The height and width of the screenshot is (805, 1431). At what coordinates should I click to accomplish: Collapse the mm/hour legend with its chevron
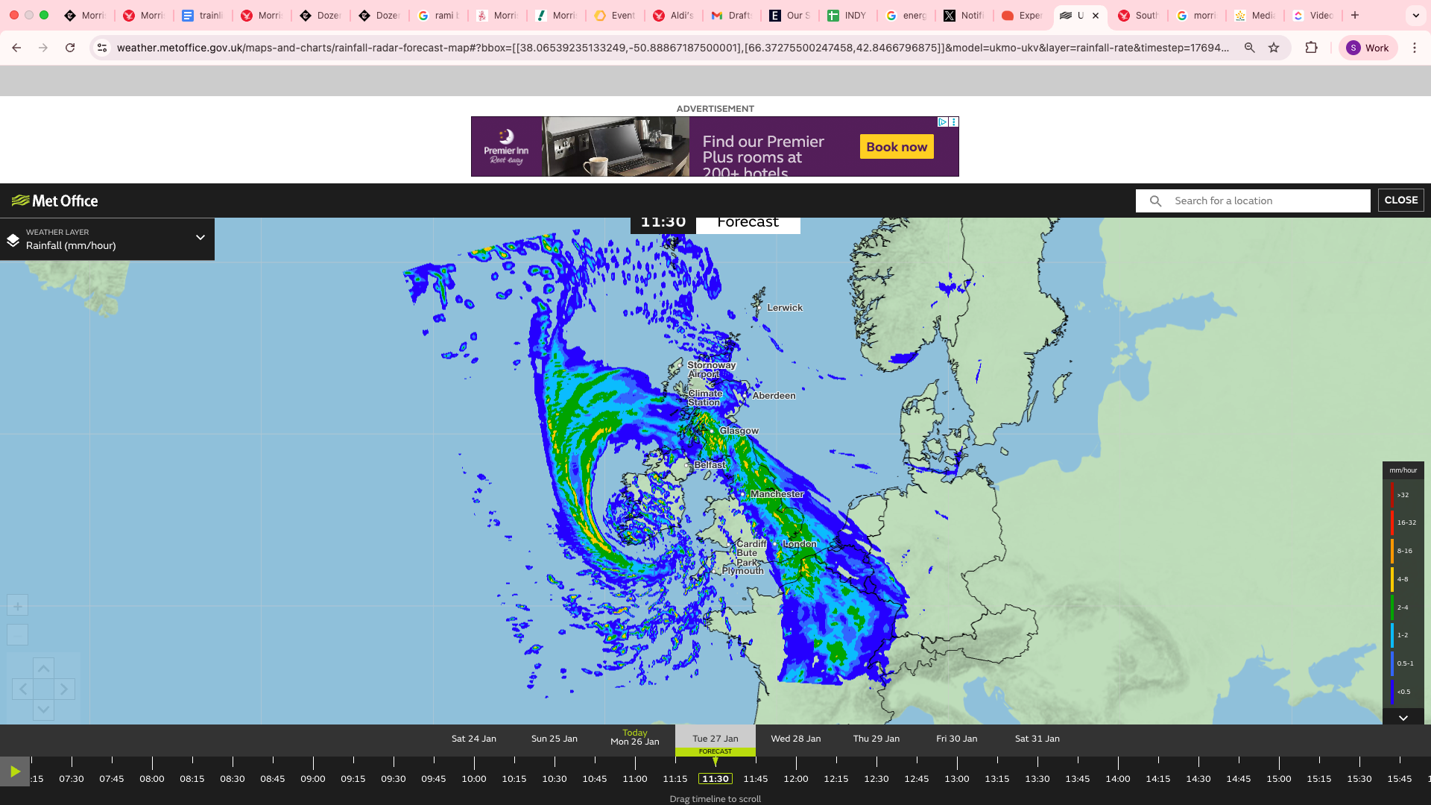click(1403, 718)
